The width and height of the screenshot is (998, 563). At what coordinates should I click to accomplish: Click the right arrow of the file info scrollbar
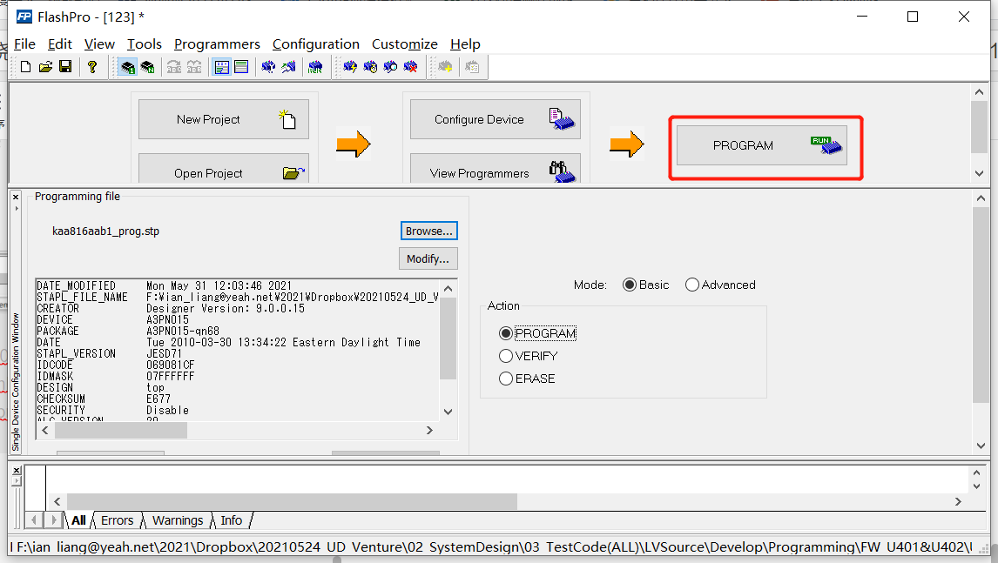[428, 430]
